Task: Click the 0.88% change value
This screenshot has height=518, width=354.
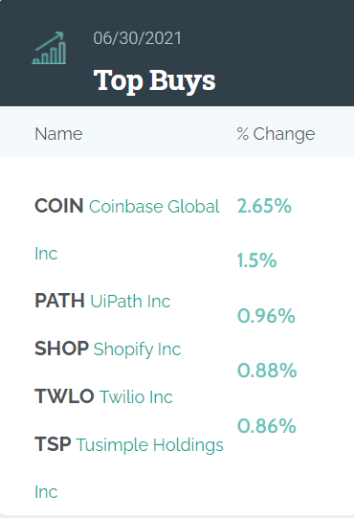Action: (x=267, y=371)
